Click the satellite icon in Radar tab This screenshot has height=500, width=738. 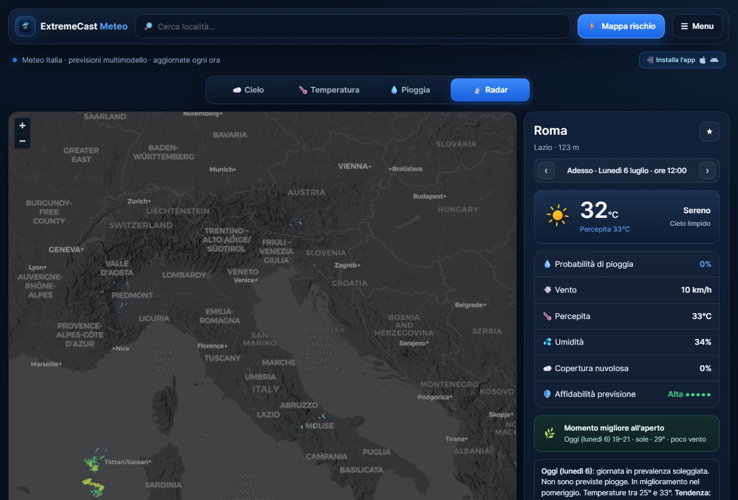(x=477, y=90)
